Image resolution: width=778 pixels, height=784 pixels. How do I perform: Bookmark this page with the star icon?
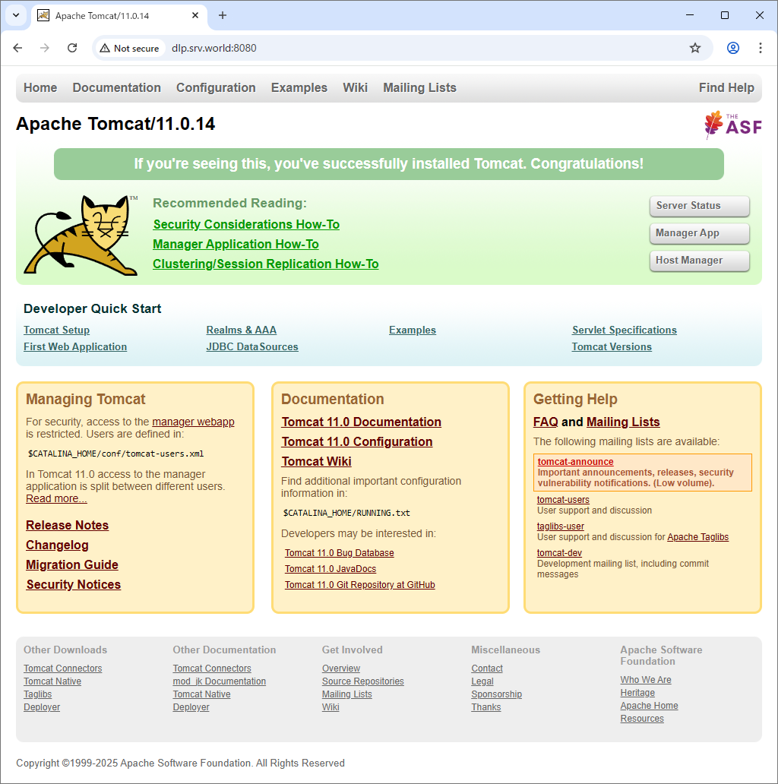(x=694, y=48)
